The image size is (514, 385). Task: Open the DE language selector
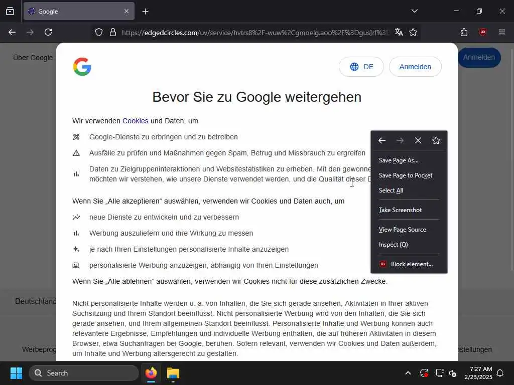[x=361, y=67]
